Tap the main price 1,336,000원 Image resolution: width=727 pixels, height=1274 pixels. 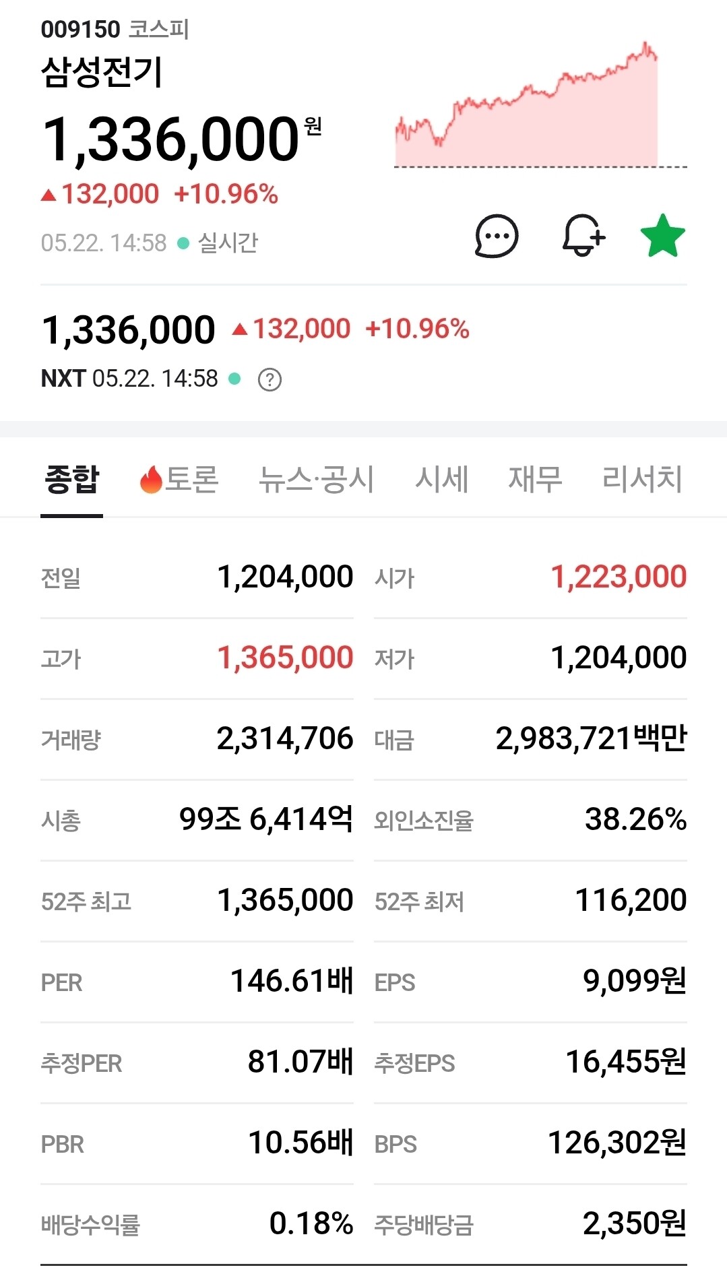click(181, 139)
